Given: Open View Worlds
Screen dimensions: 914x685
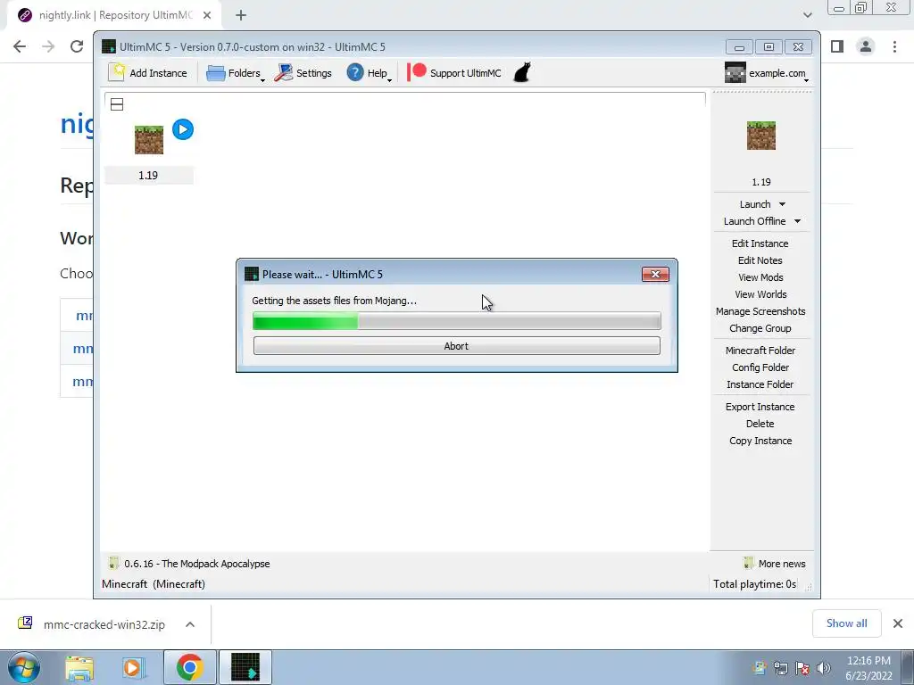Looking at the screenshot, I should pyautogui.click(x=760, y=294).
